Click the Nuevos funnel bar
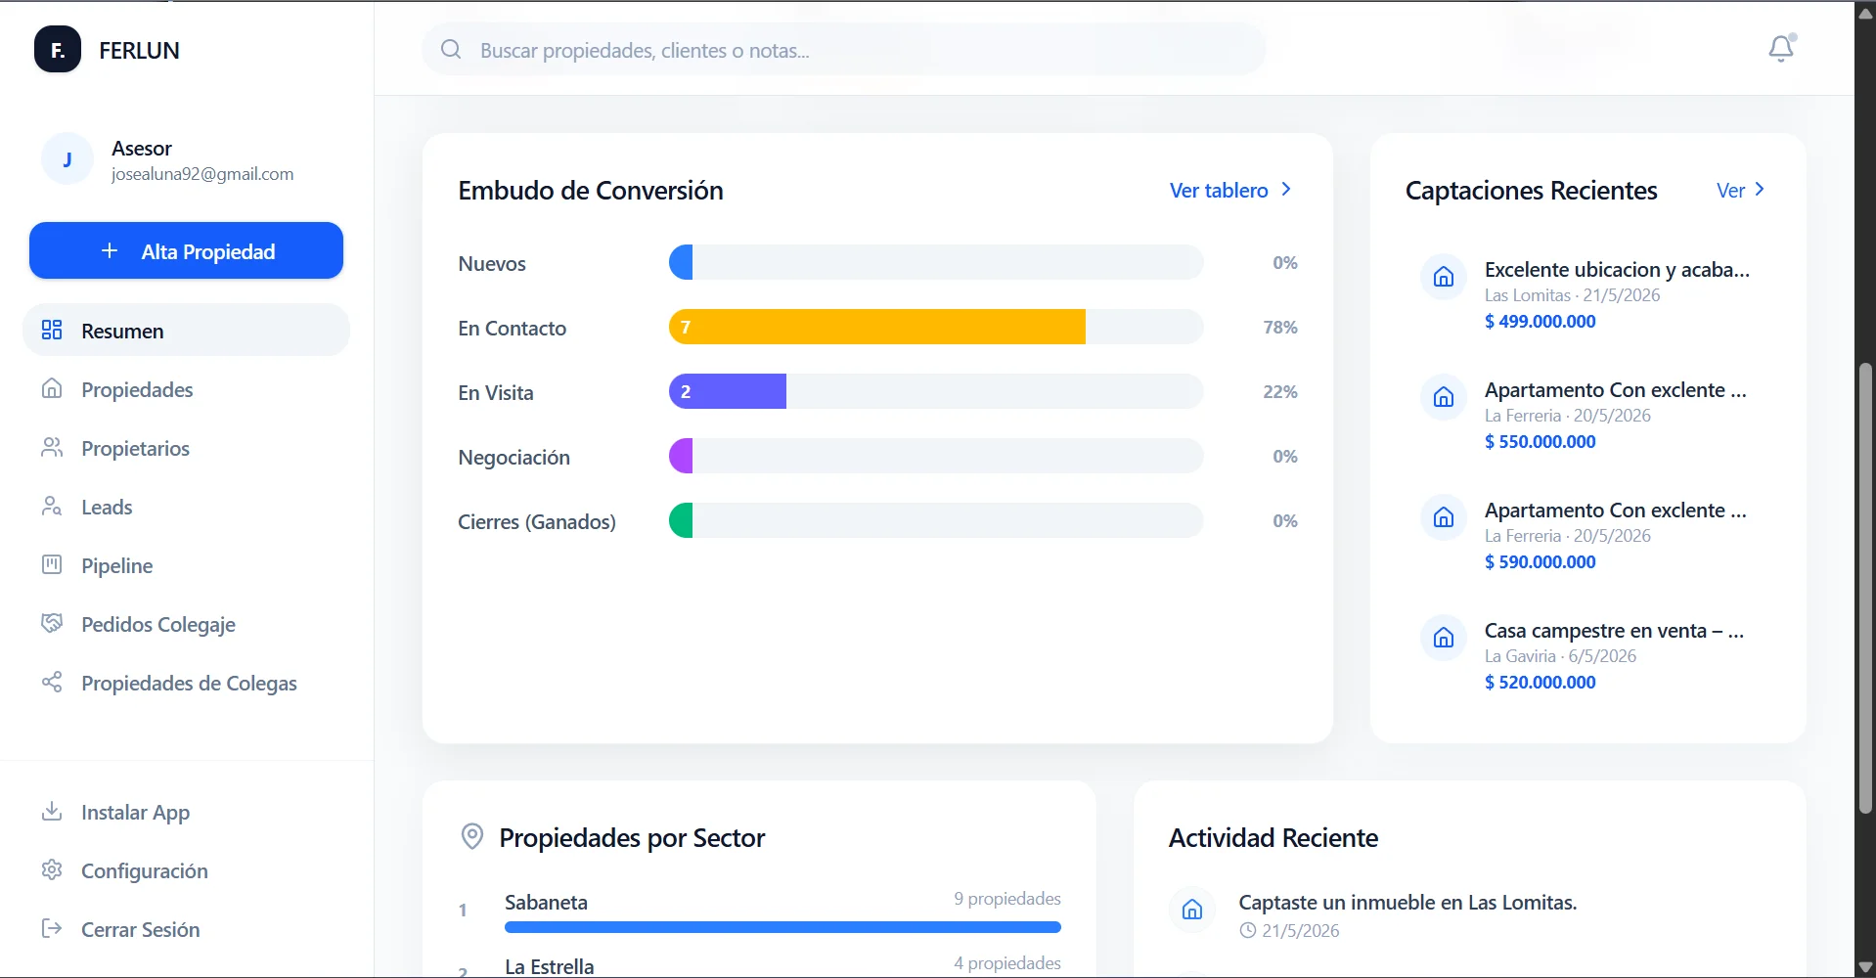Screen dimensions: 1876x978 pyautogui.click(x=936, y=262)
